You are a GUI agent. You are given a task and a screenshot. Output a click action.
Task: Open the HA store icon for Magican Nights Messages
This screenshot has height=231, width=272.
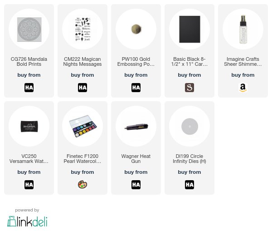pyautogui.click(x=83, y=88)
